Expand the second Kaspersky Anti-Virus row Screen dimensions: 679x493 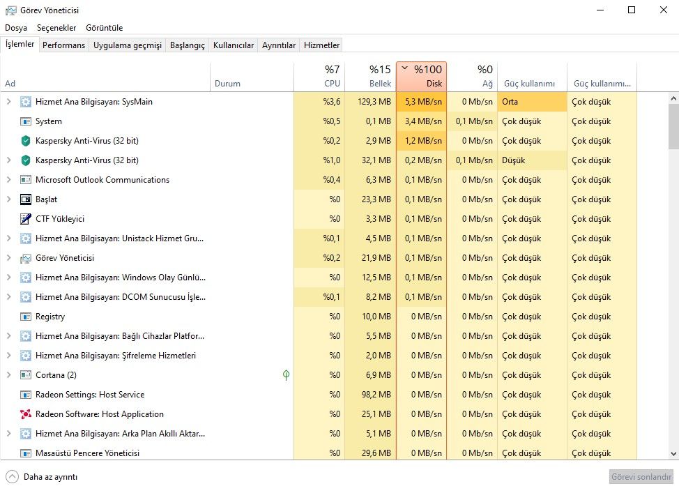click(x=8, y=160)
